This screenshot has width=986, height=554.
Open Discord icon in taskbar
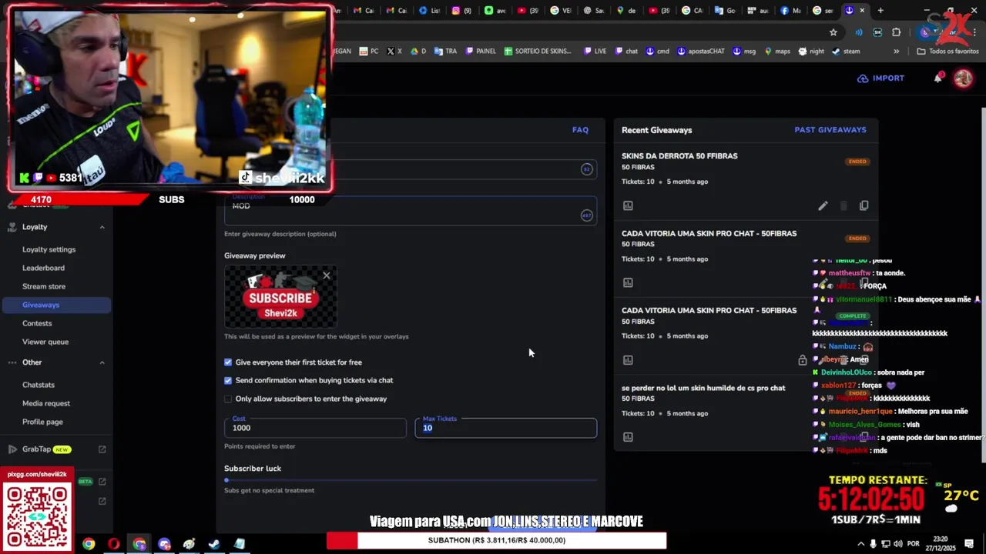pyautogui.click(x=164, y=544)
